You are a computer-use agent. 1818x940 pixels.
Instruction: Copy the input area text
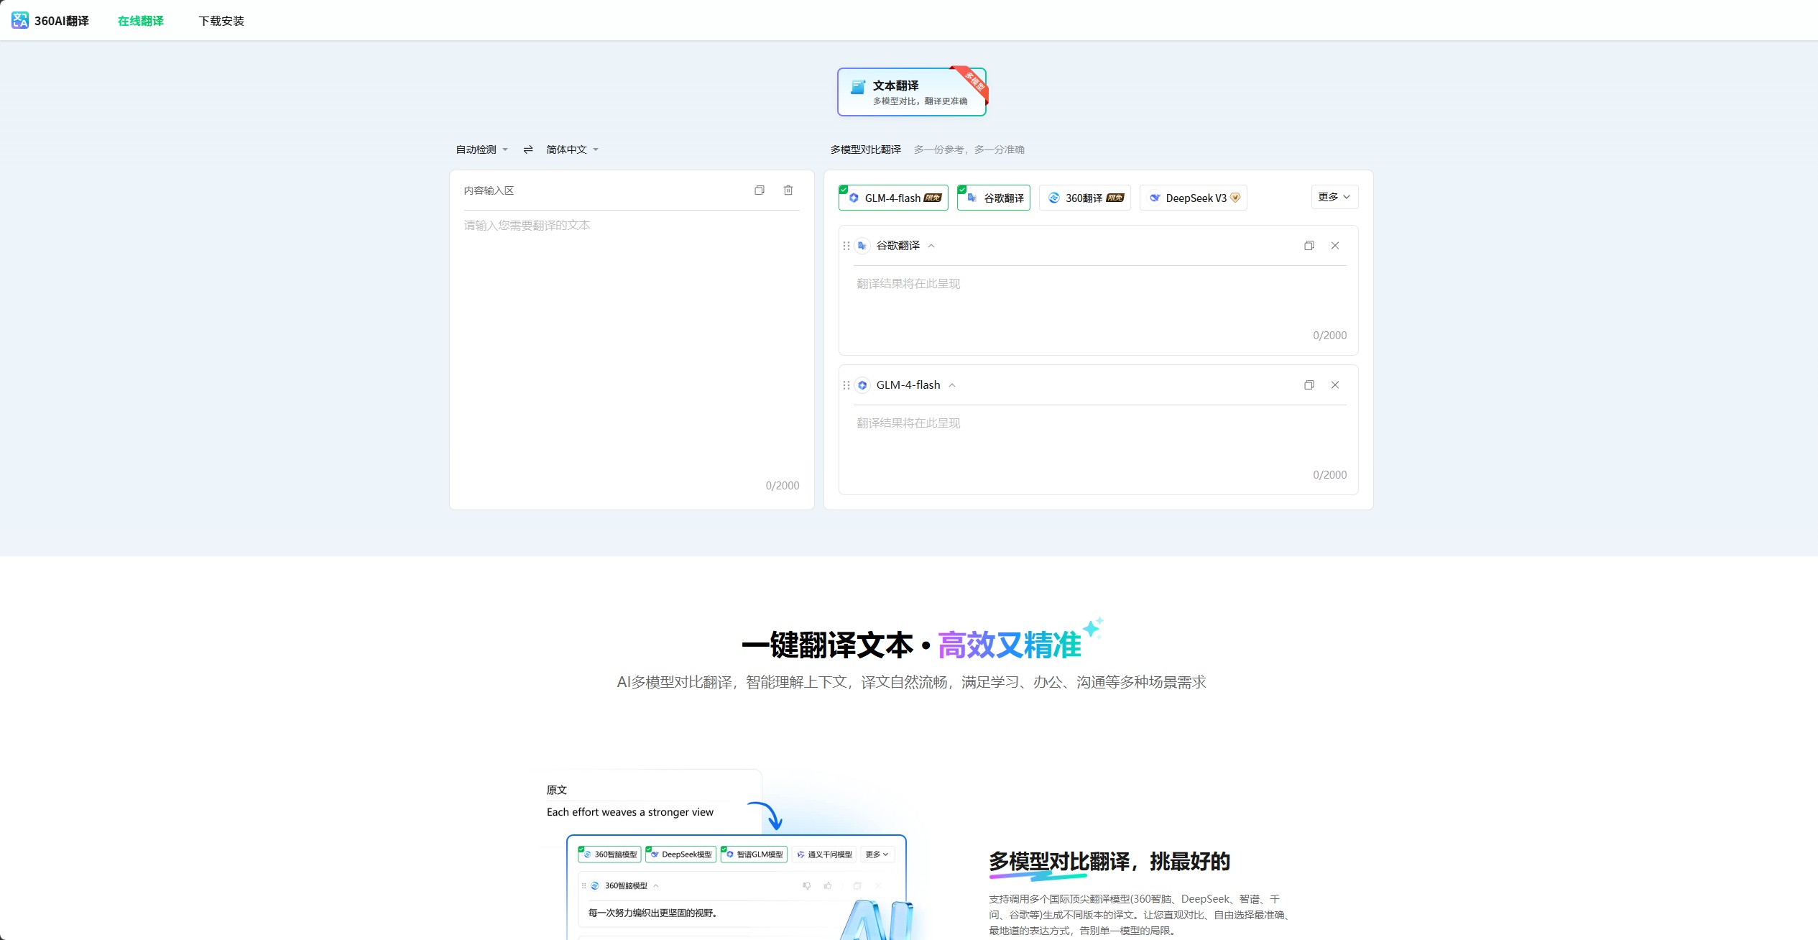tap(760, 190)
